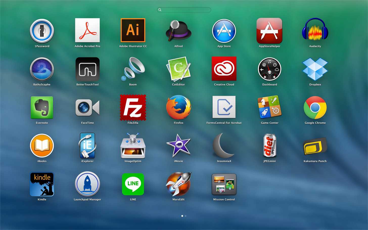
Task: Launch Creative Cloud
Action: click(224, 68)
